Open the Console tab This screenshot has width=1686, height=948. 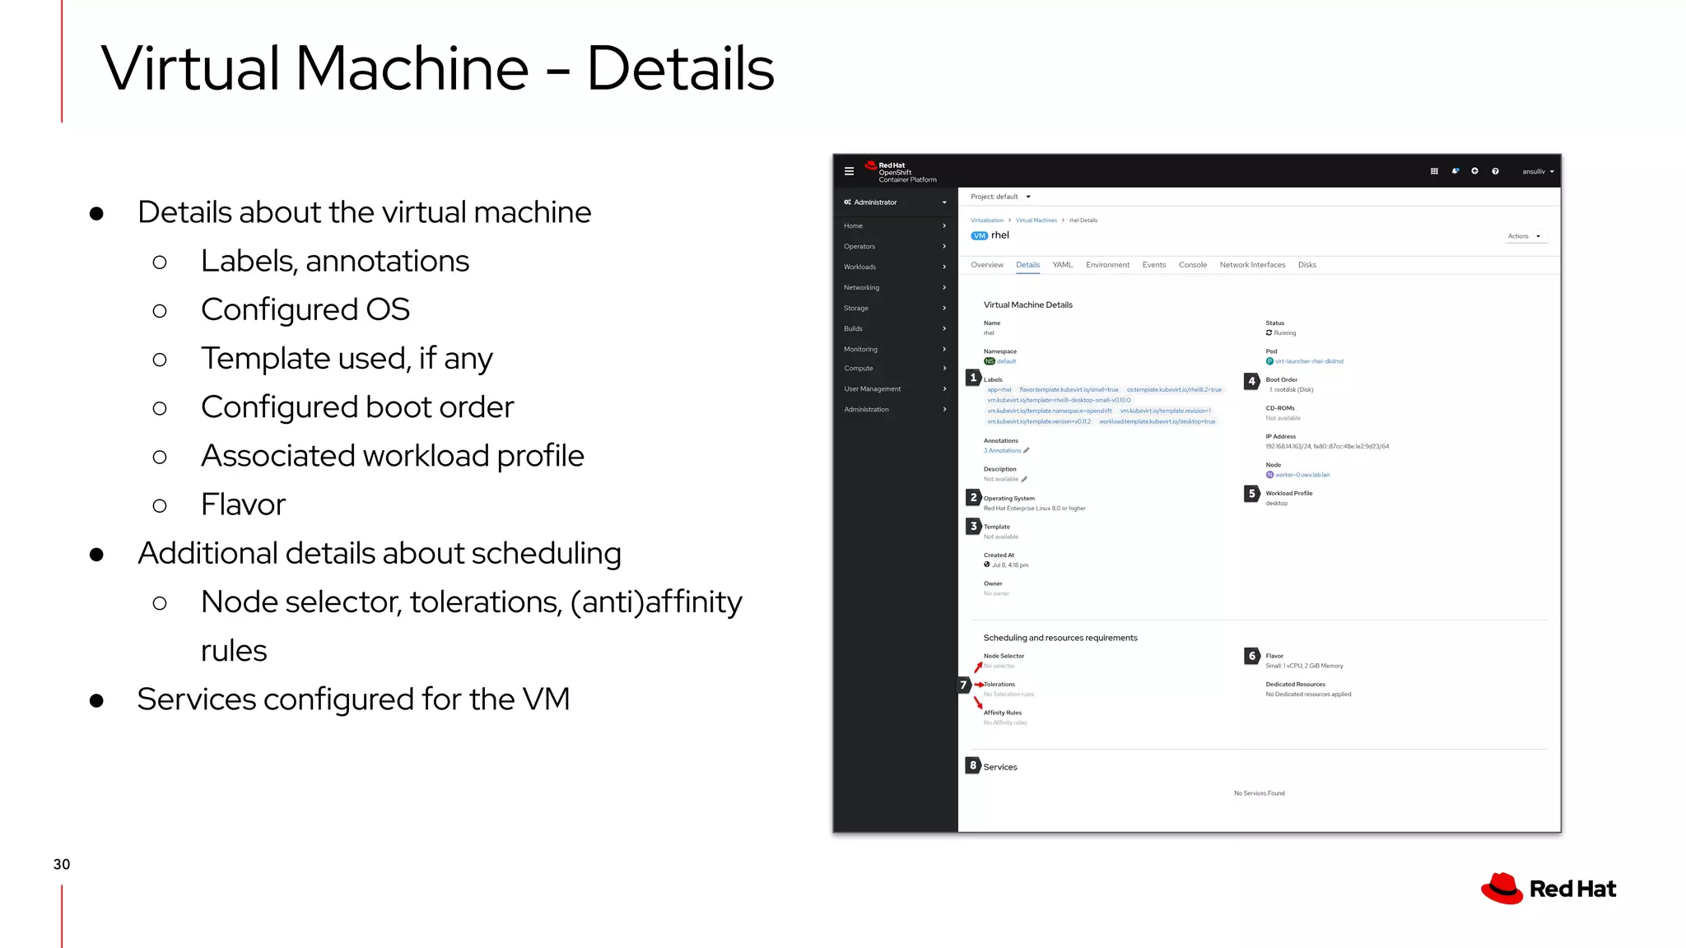(1192, 265)
